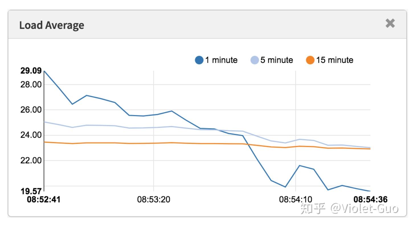Select the 08:53:20 time axis label
The width and height of the screenshot is (409, 225).
[x=154, y=199]
